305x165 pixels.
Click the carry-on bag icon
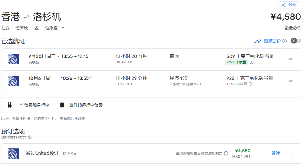pyautogui.click(x=10, y=105)
